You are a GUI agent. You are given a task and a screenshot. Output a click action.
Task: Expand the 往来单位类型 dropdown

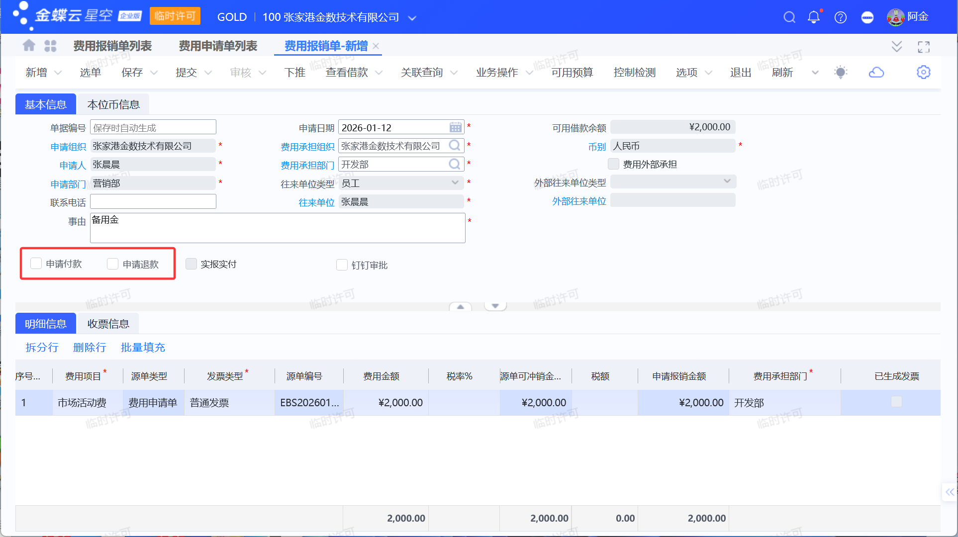455,183
